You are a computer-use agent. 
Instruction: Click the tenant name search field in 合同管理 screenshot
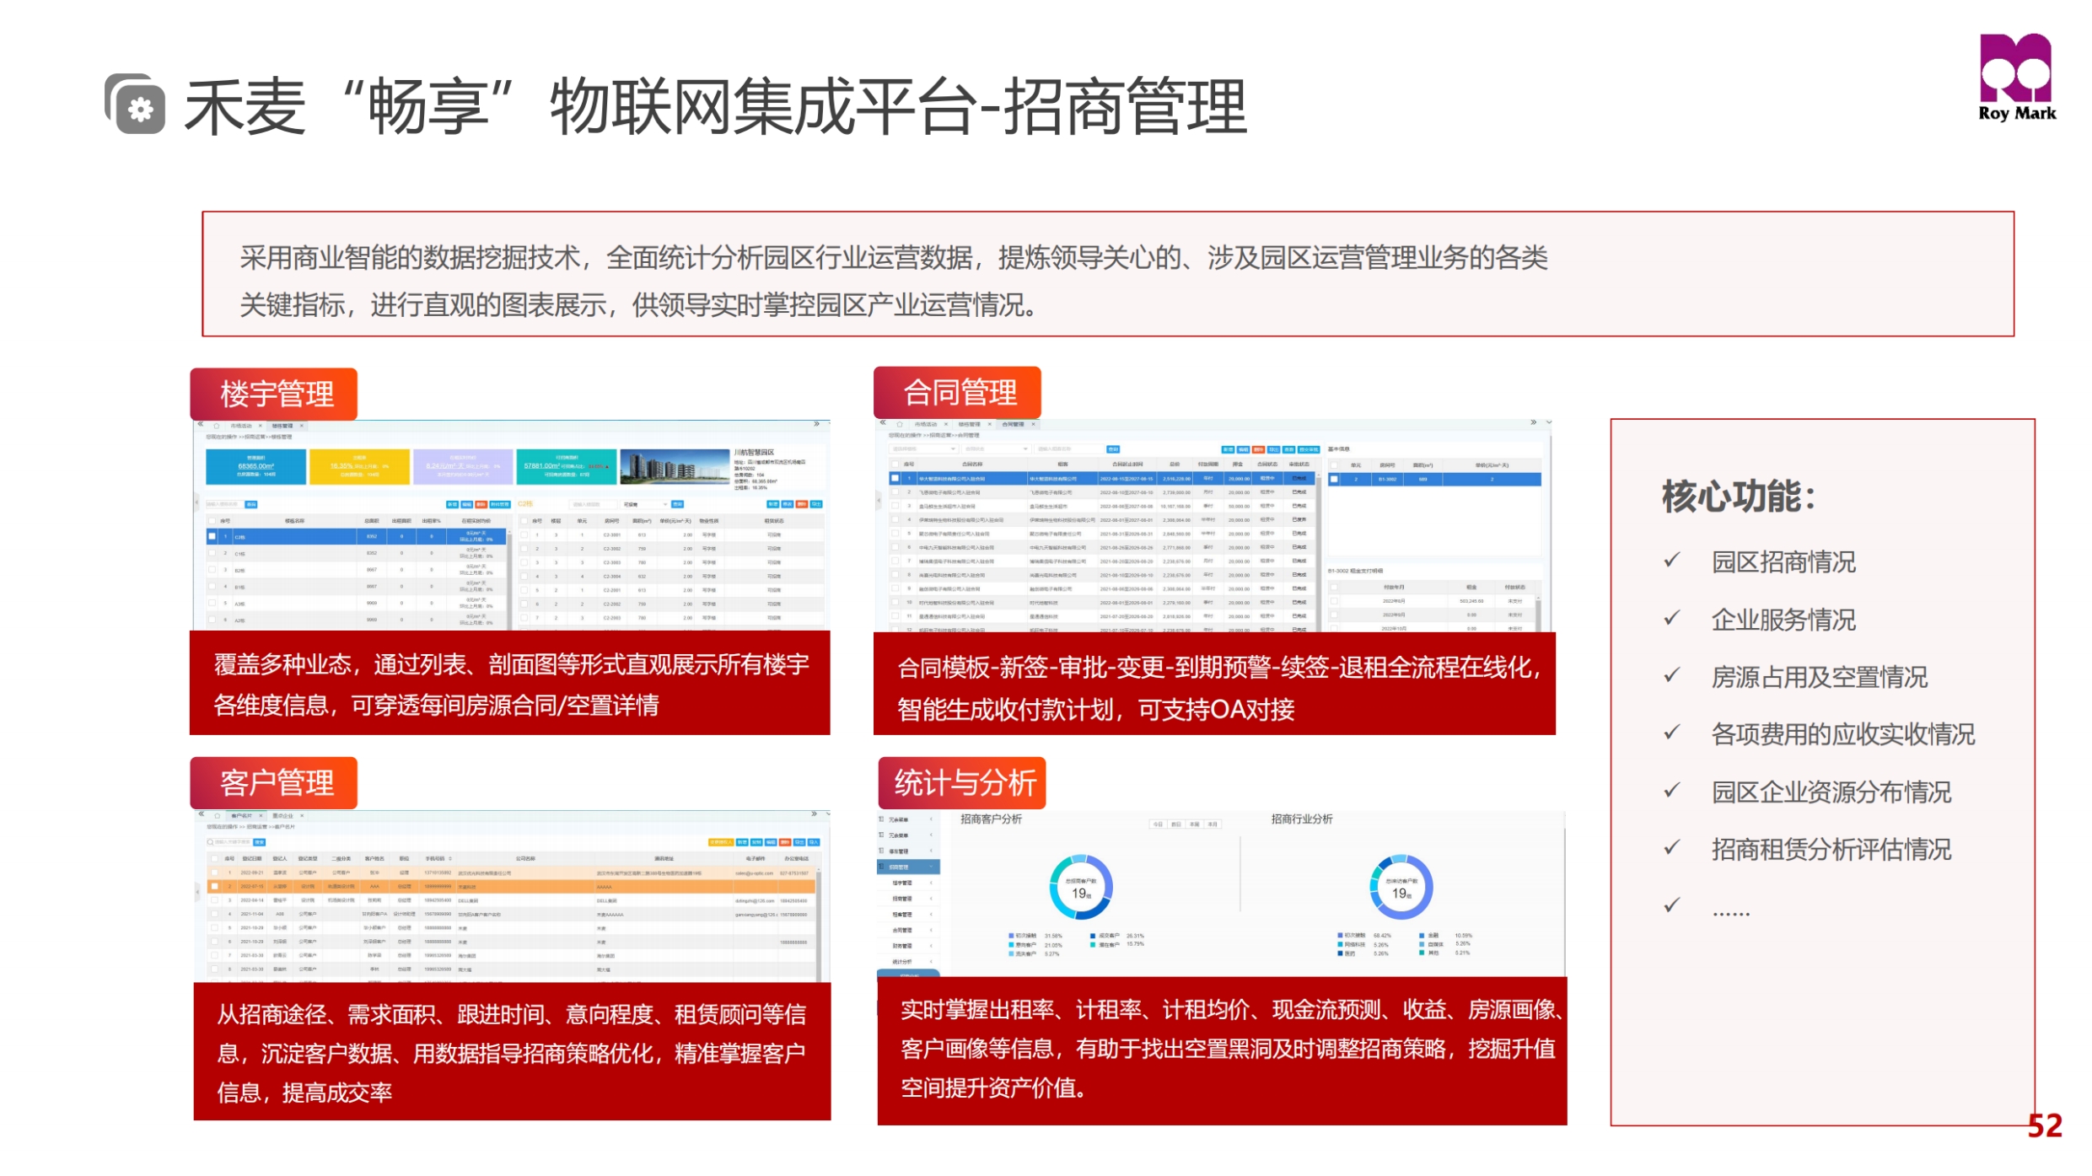1069,449
